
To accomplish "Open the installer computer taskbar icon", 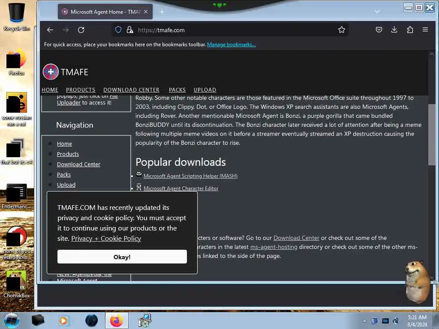I will click(145, 320).
